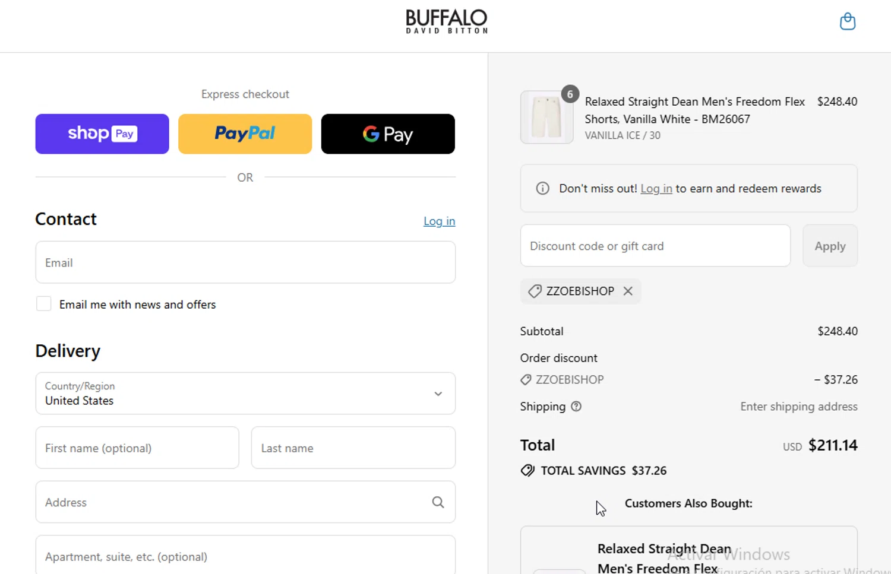Click the tag icon on ZZOEBISHOP chip

click(535, 291)
